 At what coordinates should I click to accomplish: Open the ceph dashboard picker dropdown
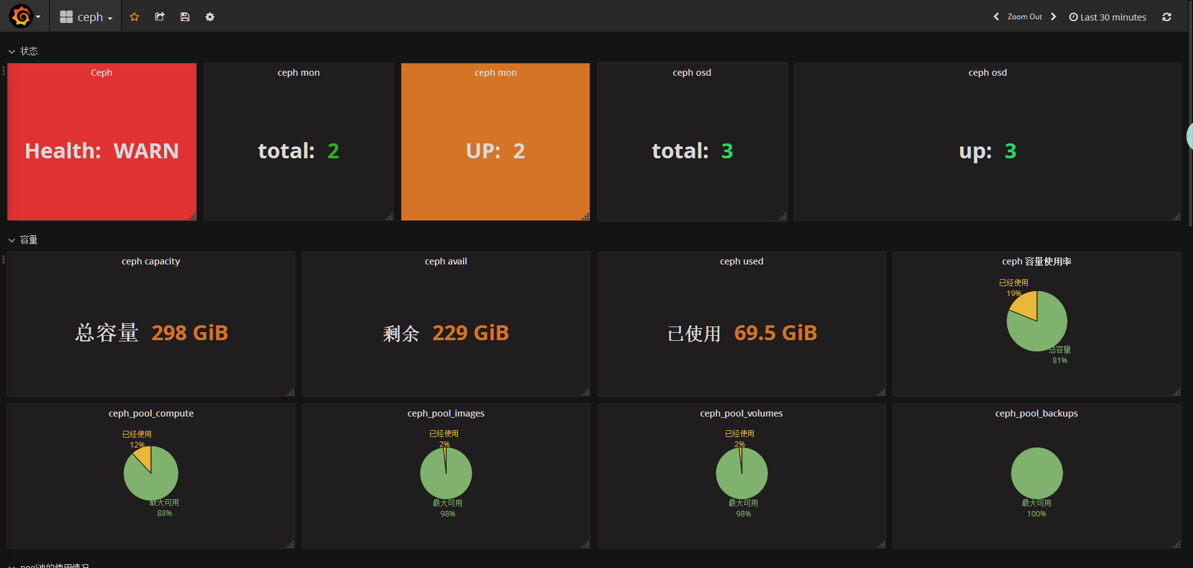click(86, 17)
